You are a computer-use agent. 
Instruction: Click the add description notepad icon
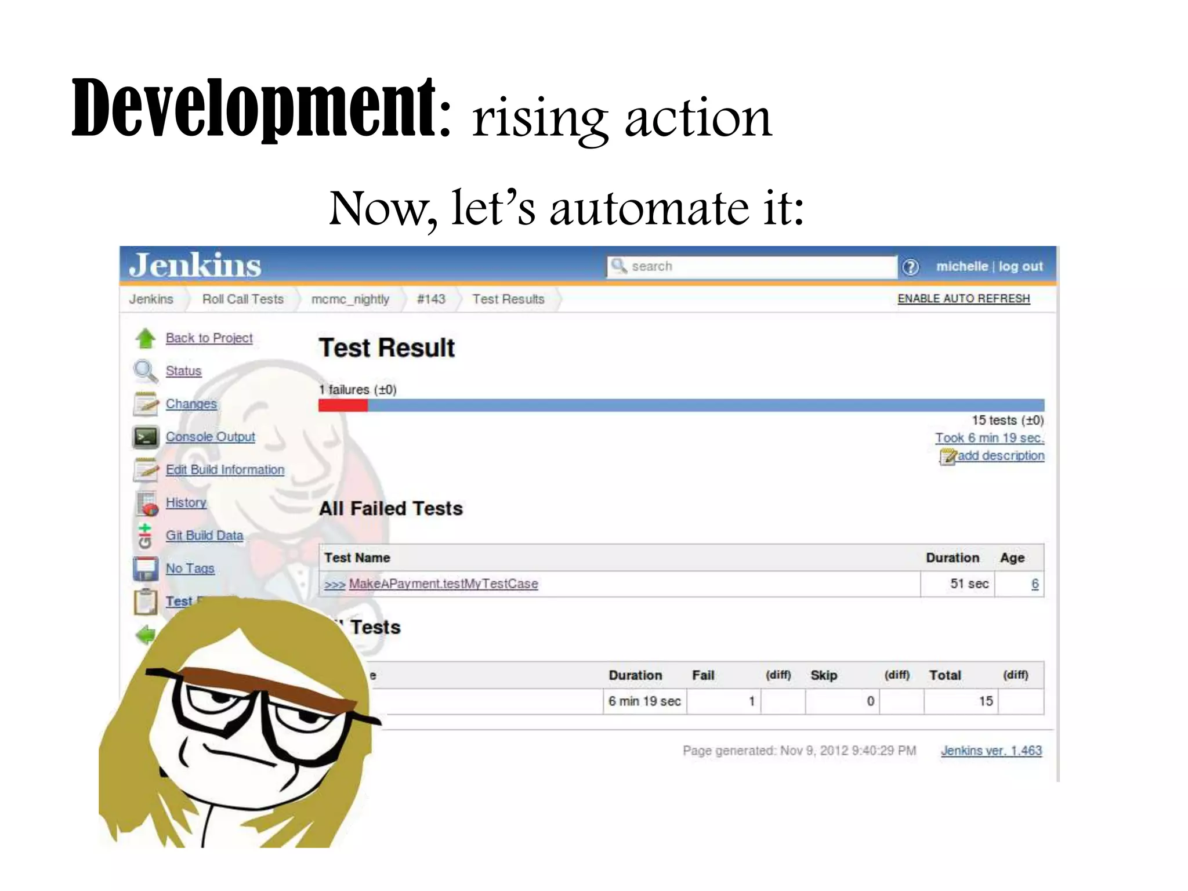pyautogui.click(x=947, y=457)
